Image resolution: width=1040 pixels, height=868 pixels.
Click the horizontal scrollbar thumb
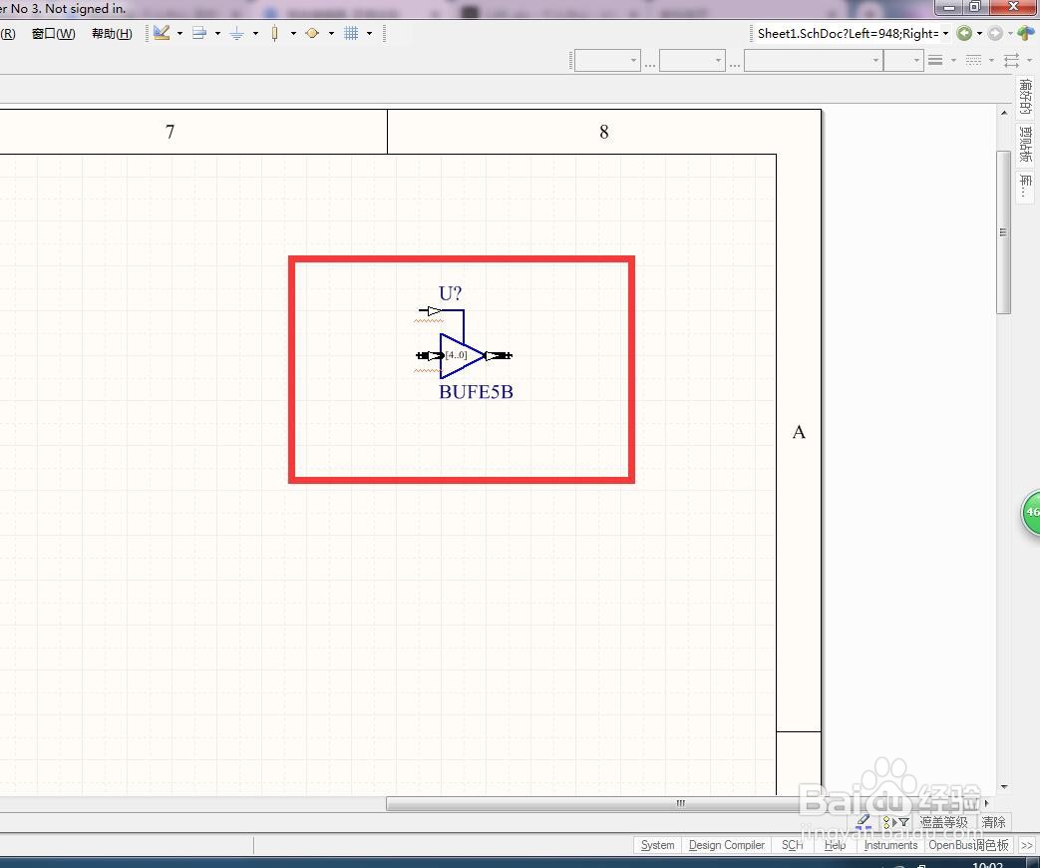coord(680,803)
